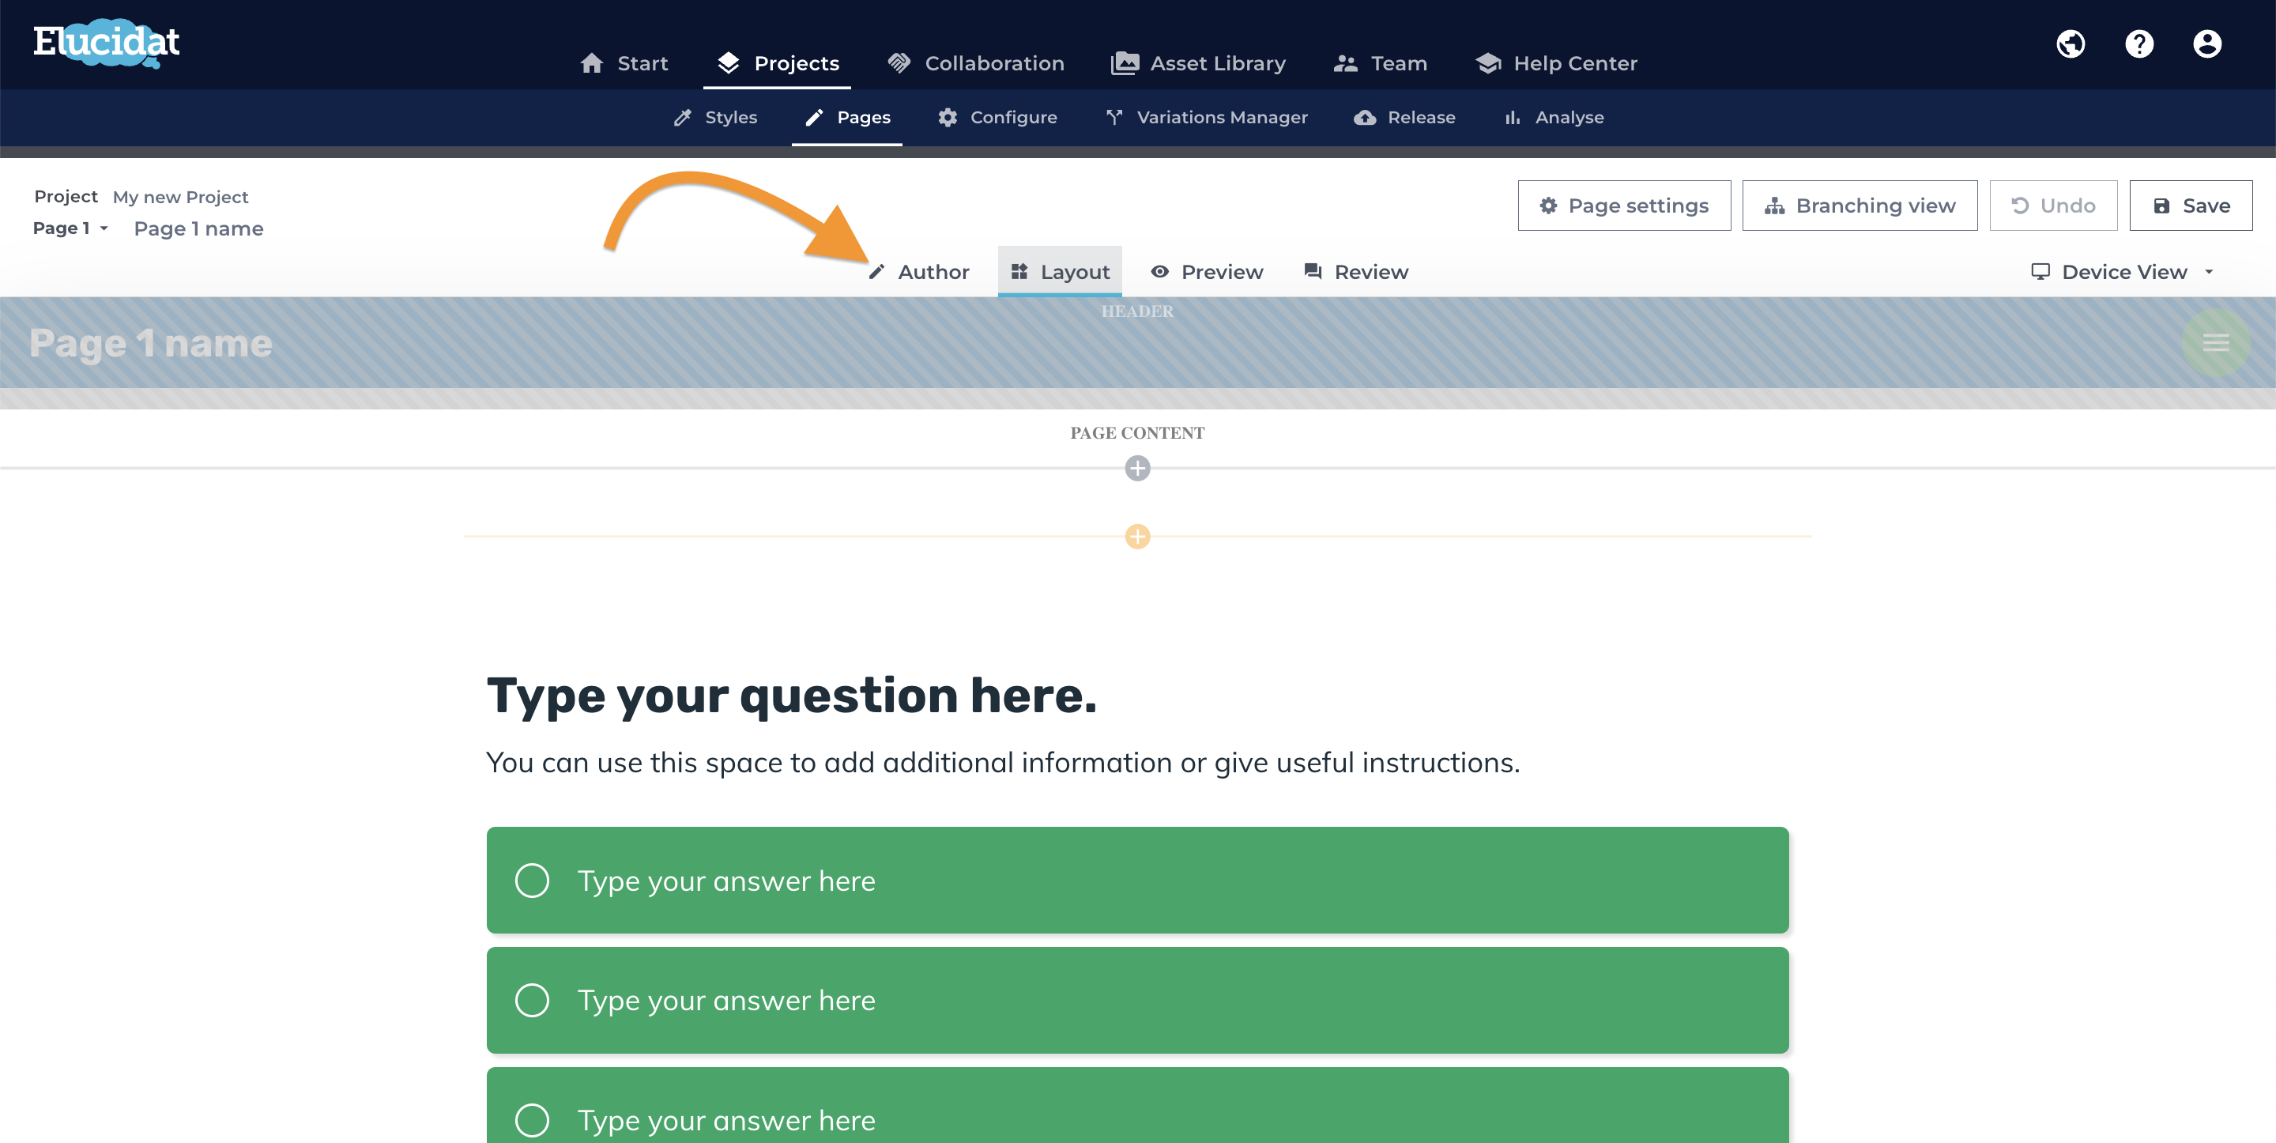Viewport: 2276px width, 1143px height.
Task: Click the additional information instructions text
Action: click(x=1002, y=762)
